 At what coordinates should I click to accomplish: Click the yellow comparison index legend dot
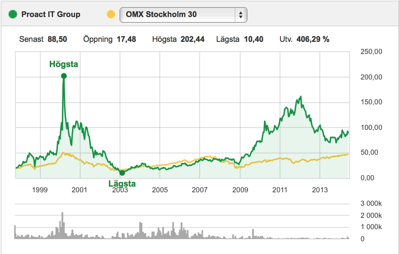coord(111,15)
